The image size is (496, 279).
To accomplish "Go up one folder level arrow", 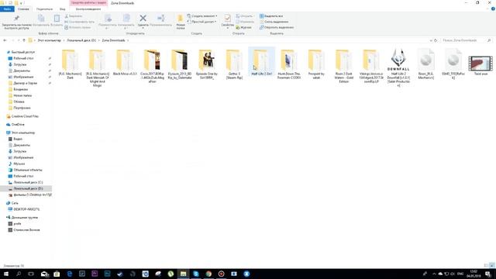I will click(24, 40).
